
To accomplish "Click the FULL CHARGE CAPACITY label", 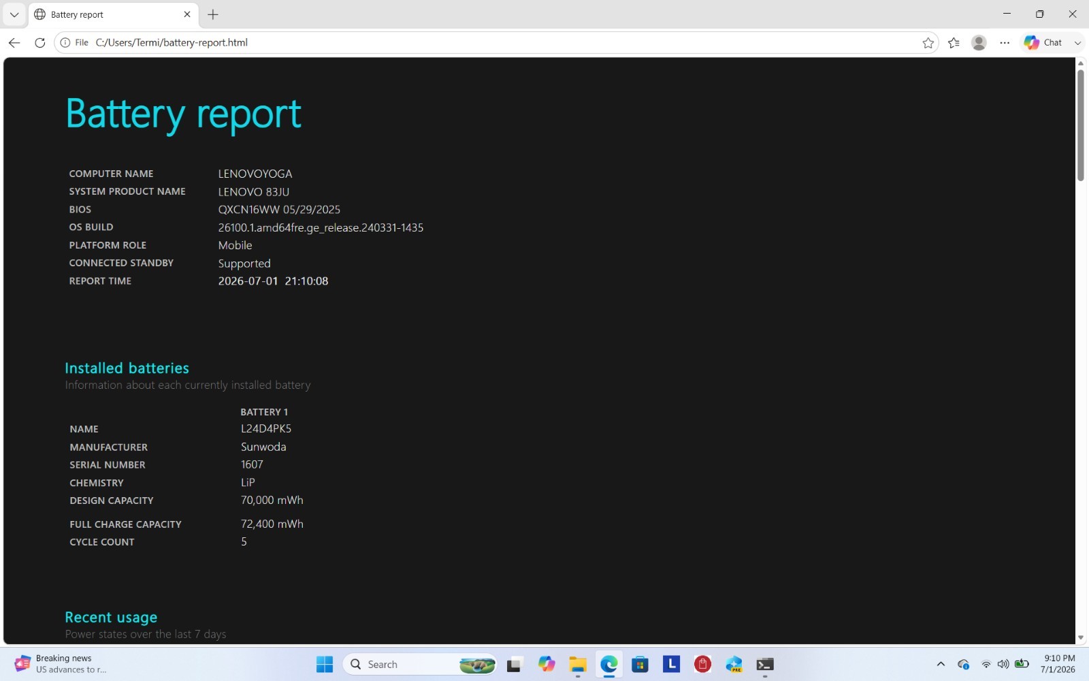I will coord(125,524).
